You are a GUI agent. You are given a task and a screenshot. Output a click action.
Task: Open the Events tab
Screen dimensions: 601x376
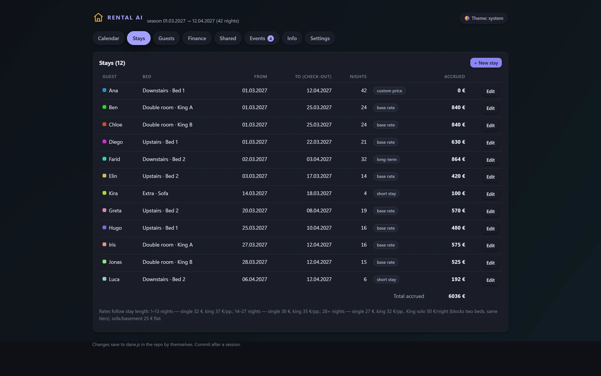point(261,38)
